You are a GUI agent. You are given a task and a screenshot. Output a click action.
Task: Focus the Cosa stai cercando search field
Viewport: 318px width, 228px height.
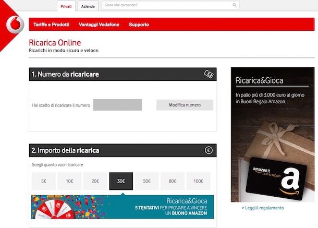pos(170,5)
